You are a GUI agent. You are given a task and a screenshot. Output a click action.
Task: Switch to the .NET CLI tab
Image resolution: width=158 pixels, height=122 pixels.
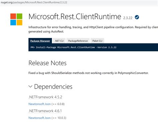click(x=59, y=41)
